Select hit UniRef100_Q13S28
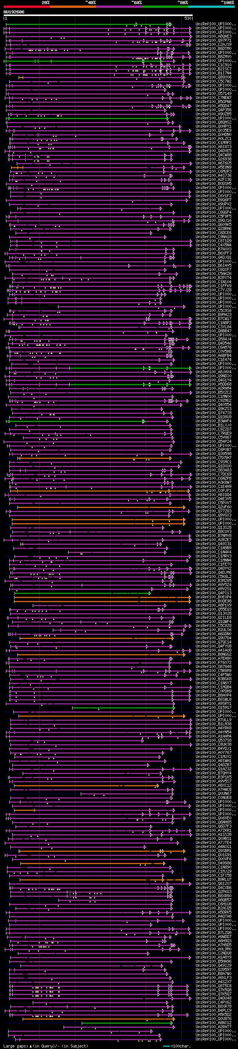The height and width of the screenshot is (1049, 238). [213, 527]
